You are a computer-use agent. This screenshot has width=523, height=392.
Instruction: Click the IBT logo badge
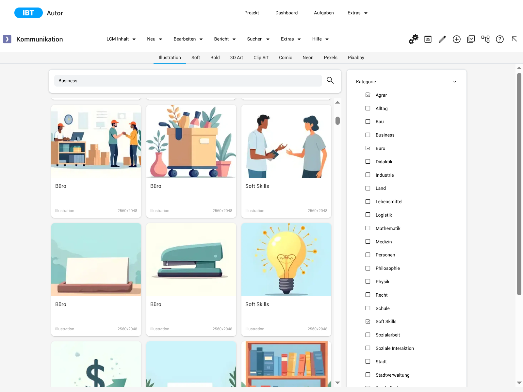(28, 13)
